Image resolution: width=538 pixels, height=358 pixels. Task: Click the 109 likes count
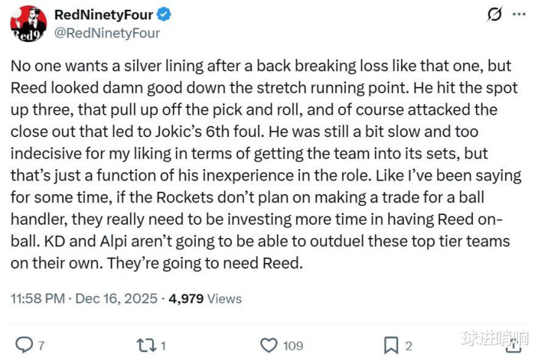[293, 345]
